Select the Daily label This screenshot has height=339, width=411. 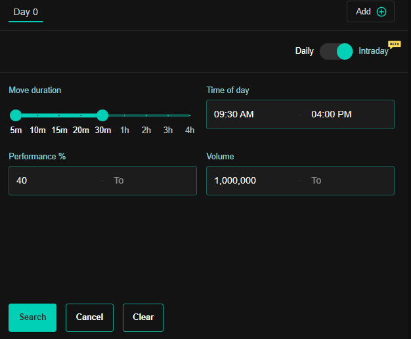click(x=305, y=50)
